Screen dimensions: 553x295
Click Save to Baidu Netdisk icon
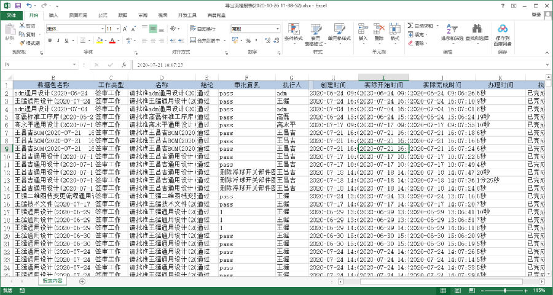tap(503, 29)
